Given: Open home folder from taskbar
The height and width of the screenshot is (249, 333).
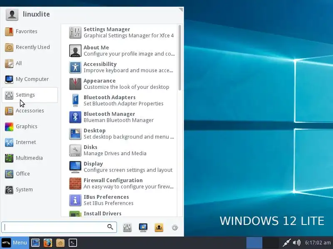Looking at the screenshot, I should 60,243.
